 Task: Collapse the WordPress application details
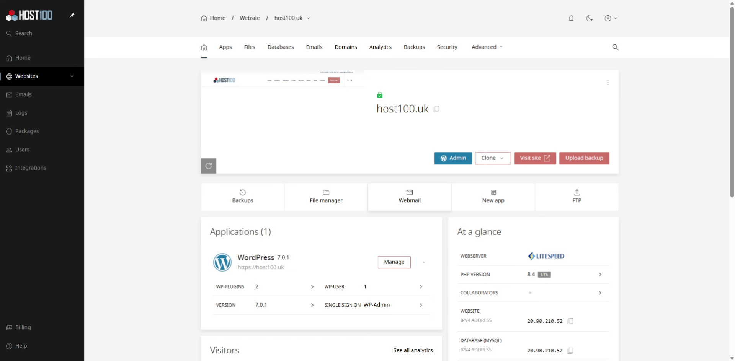pos(424,262)
